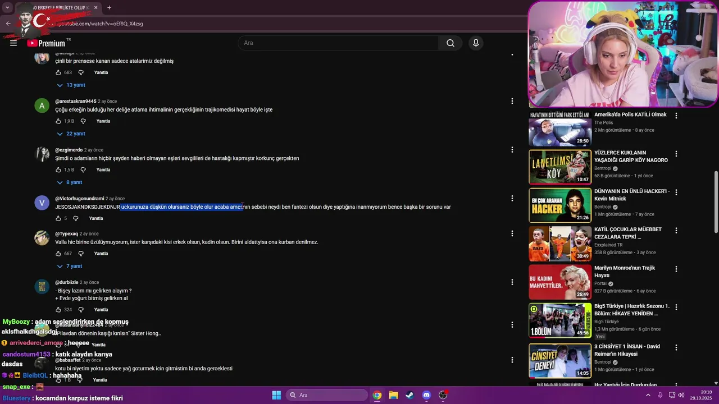719x404 pixels.
Task: Dislike @durbiizle's comment
Action: tap(81, 310)
